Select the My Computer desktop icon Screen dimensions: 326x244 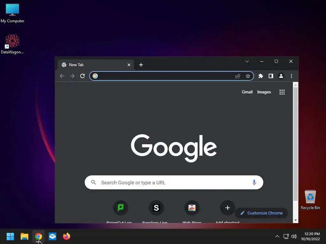[x=12, y=13]
